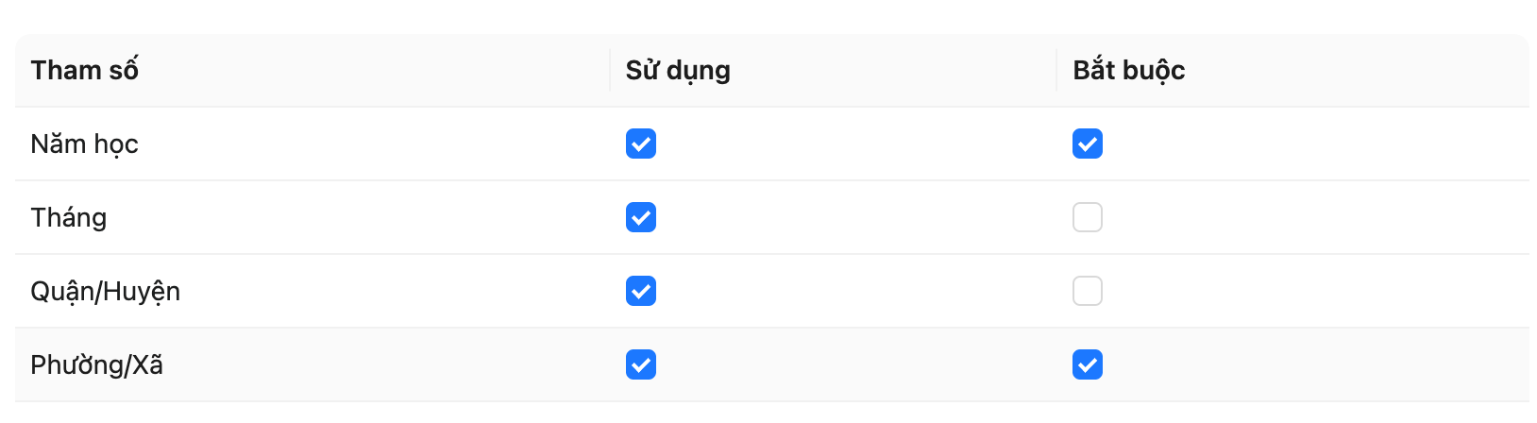This screenshot has width=1537, height=423.
Task: Click the Năm học parameter name
Action: pyautogui.click(x=85, y=144)
